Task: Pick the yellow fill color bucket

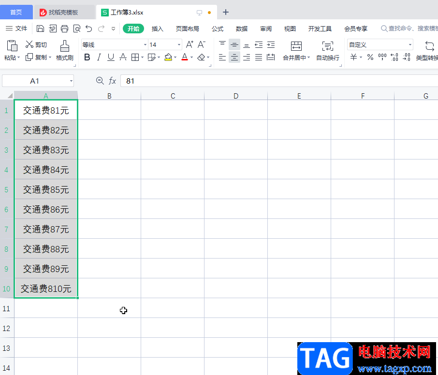Action: (x=168, y=57)
